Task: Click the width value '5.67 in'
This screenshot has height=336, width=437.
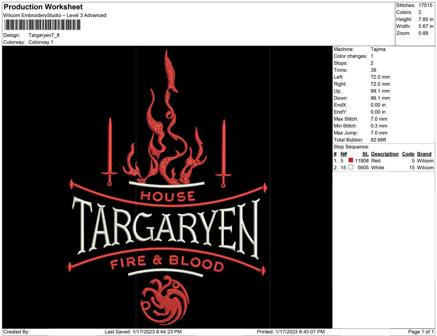Action: tap(426, 26)
